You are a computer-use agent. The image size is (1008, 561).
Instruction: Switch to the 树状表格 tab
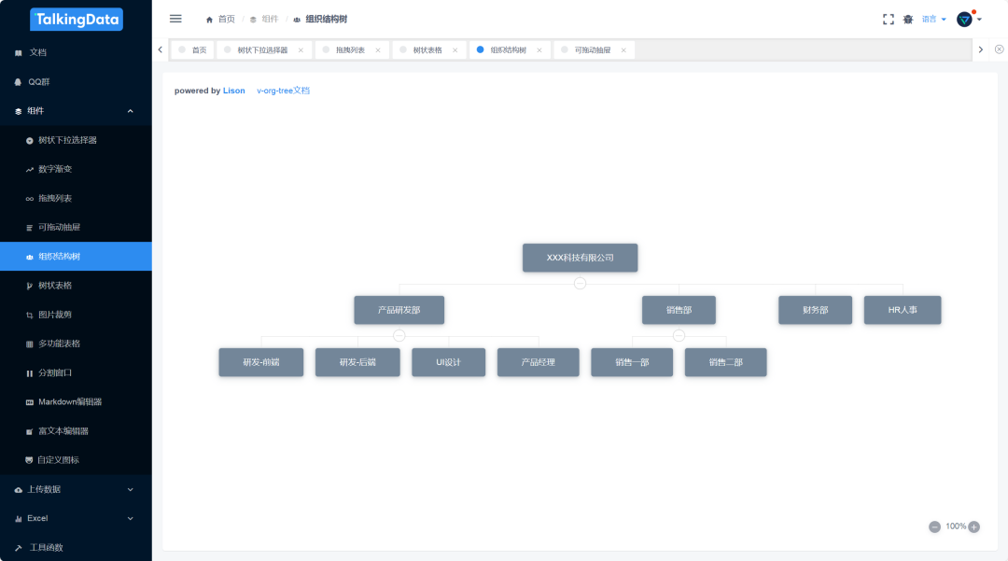(x=427, y=50)
